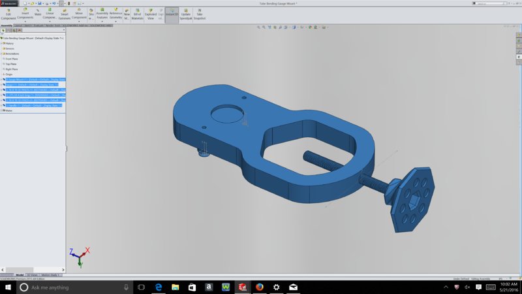The height and width of the screenshot is (294, 522).
Task: Expand the Annotations folder in tree
Action: click(x=1, y=54)
